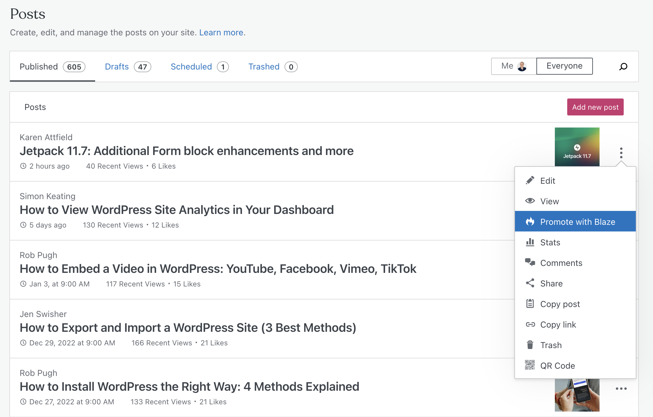653x417 pixels.
Task: Click the Comments speech bubbles icon
Action: [530, 262]
